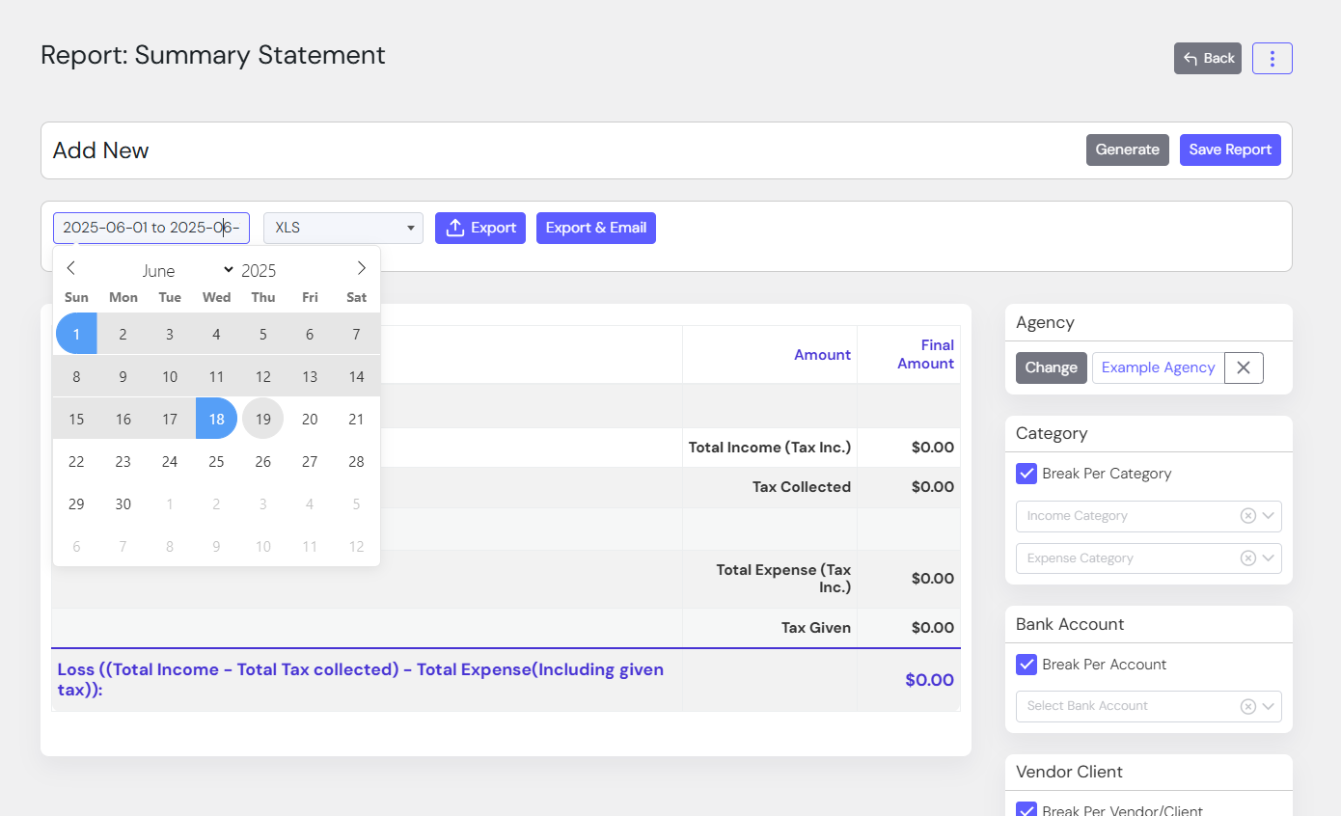Click the three-dot more options icon

point(1272,59)
